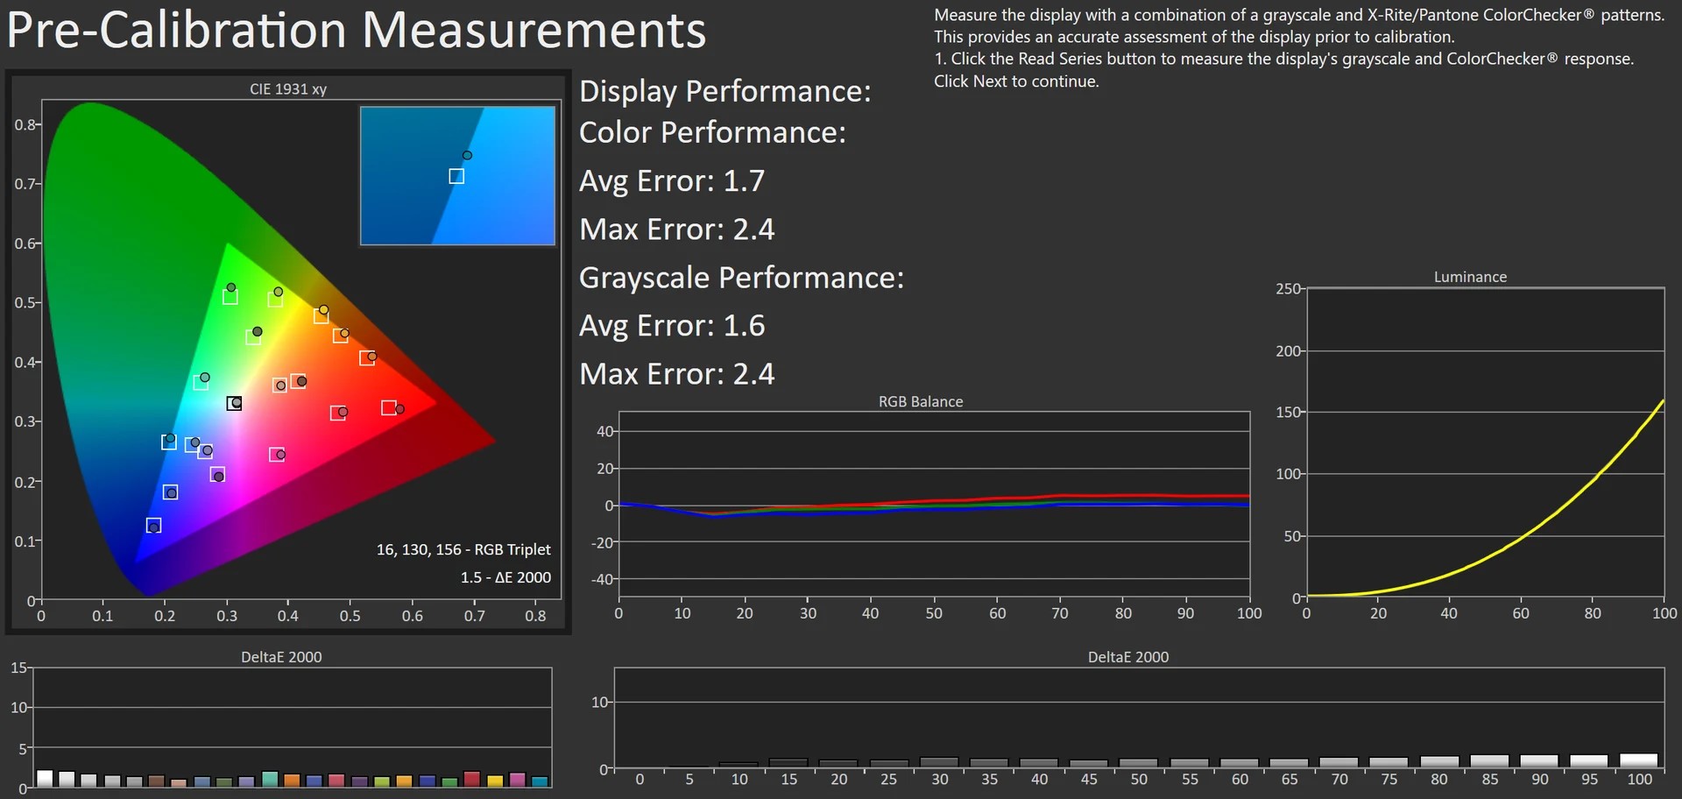1682x799 pixels.
Task: Select the grayscale DeltaE bar at level 90
Action: (x=1539, y=762)
